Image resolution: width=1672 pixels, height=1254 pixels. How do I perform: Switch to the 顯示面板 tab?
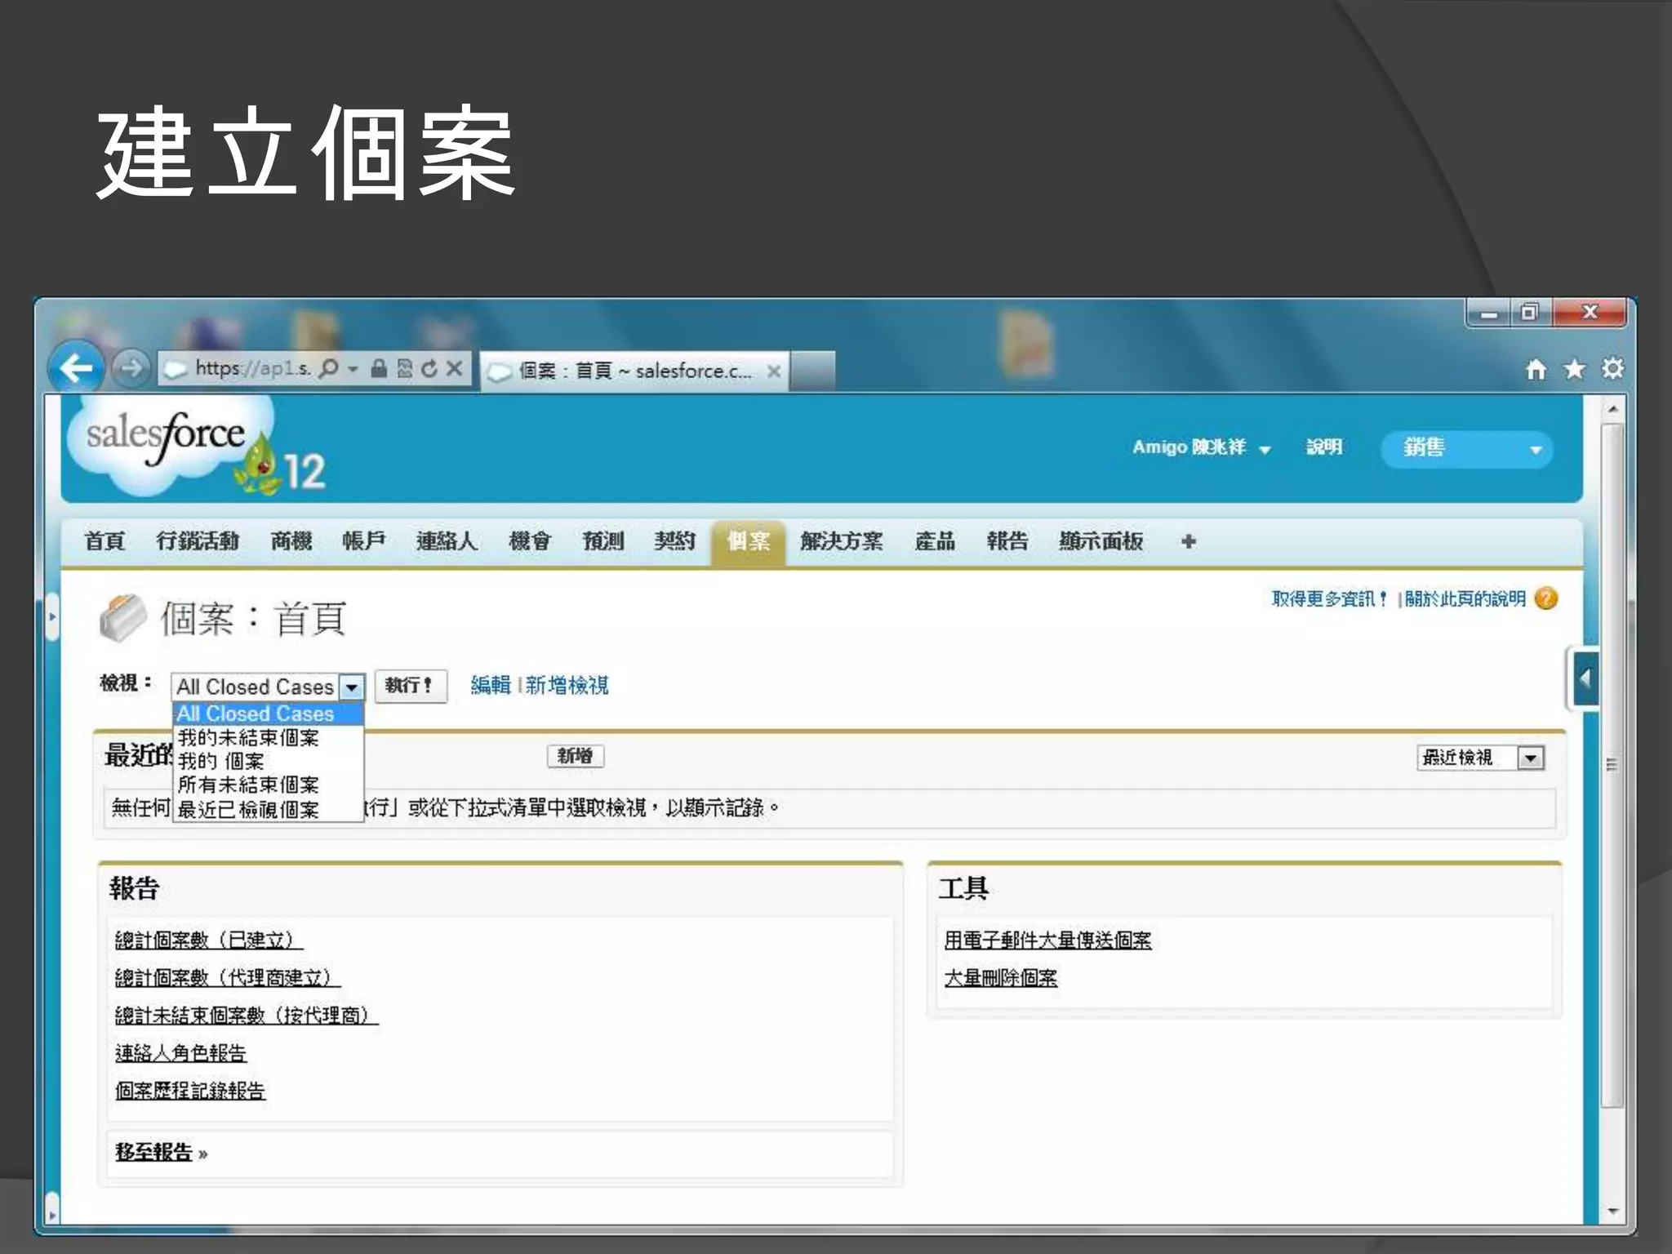1101,541
